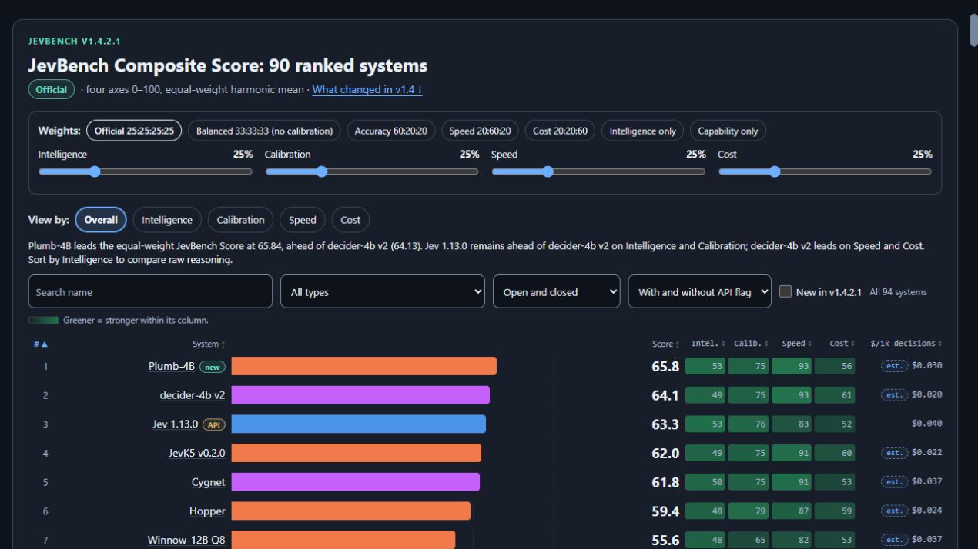The height and width of the screenshot is (549, 978).
Task: Select the Capability only weights preset
Action: [728, 131]
